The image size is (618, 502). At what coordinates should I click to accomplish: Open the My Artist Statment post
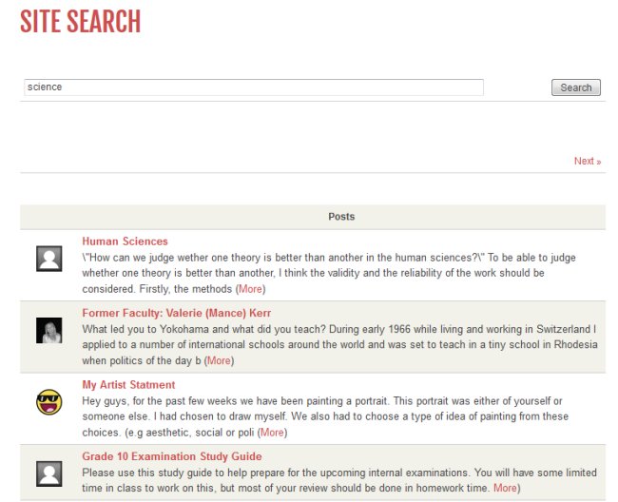pyautogui.click(x=128, y=384)
